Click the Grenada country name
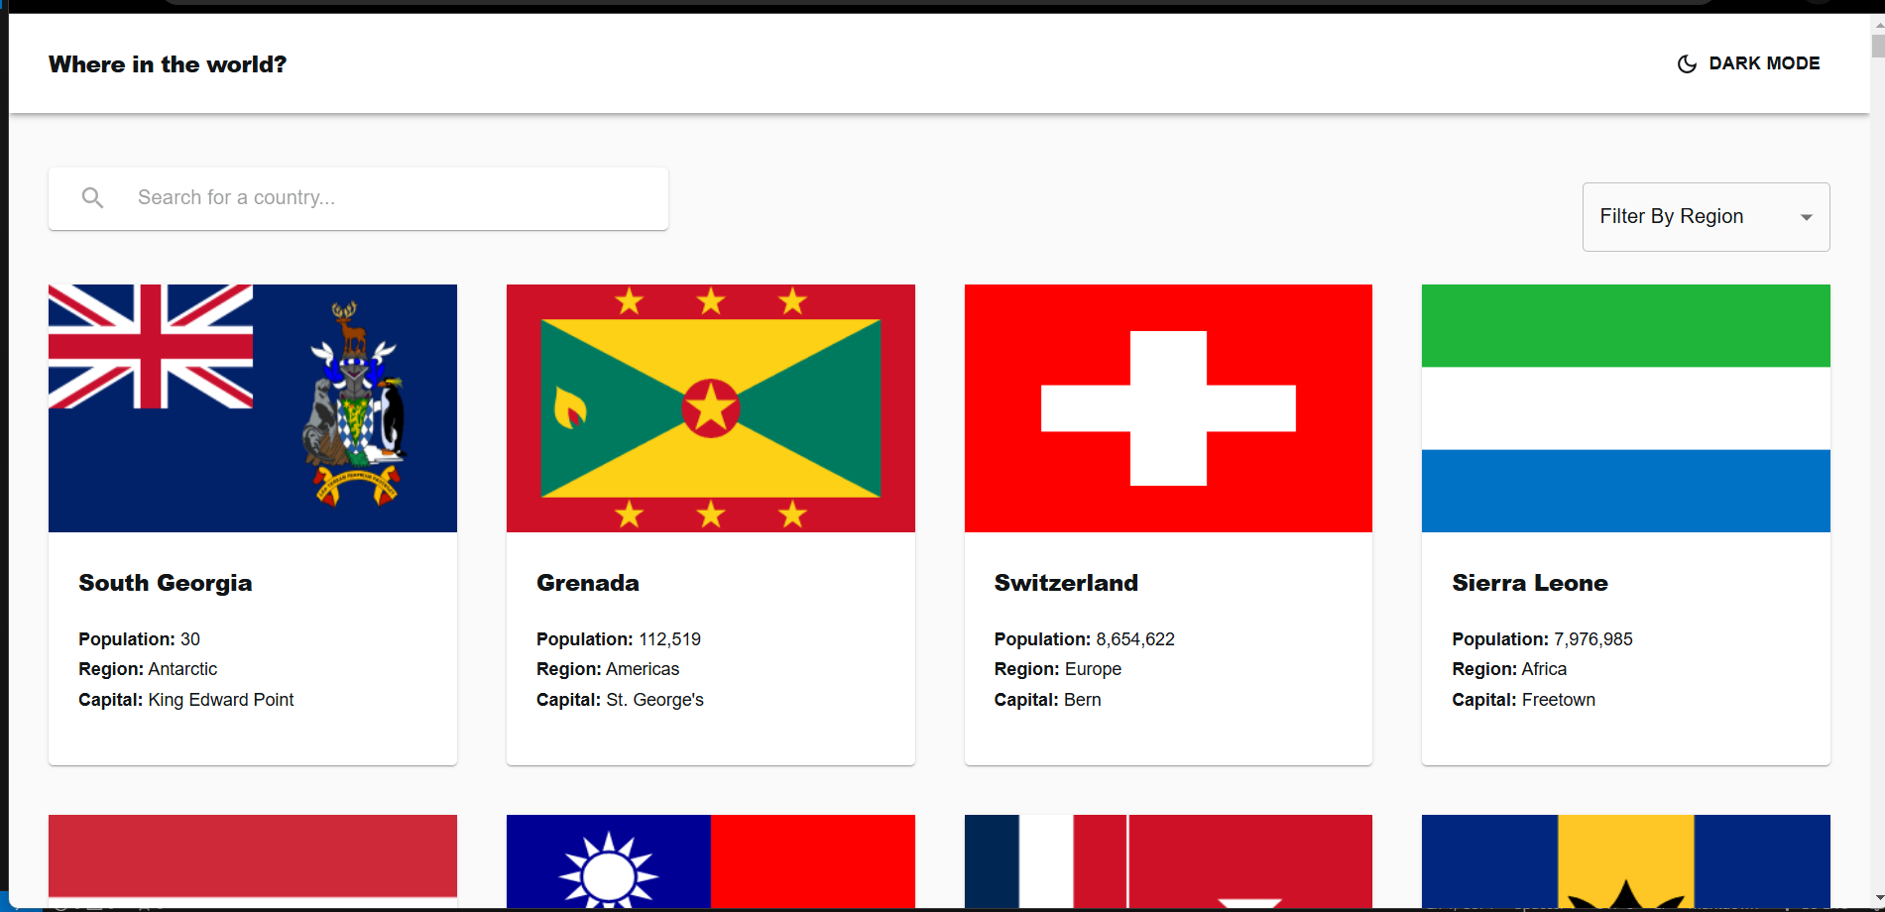This screenshot has width=1885, height=912. (588, 583)
